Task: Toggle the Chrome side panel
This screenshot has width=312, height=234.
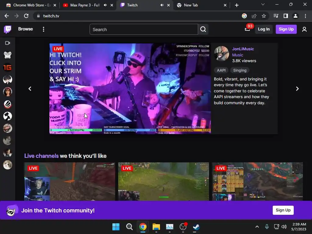Action: (x=286, y=16)
